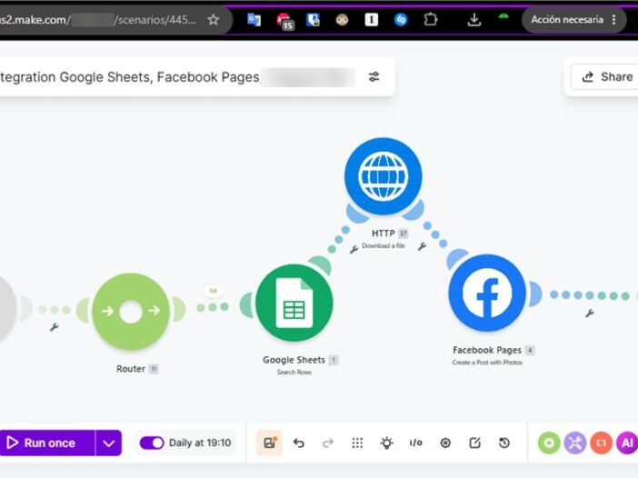Click the Google Sheets module label
The height and width of the screenshot is (478, 638).
[294, 360]
